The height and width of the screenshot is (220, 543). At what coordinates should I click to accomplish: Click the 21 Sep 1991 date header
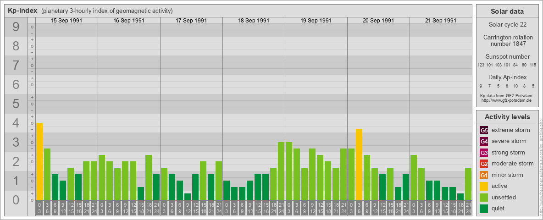tap(440, 21)
